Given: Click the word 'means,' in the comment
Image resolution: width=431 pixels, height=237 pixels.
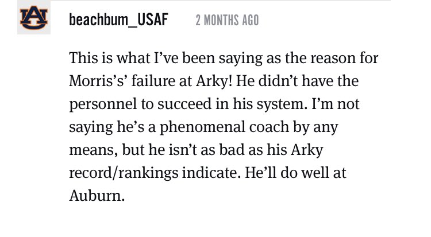Looking at the screenshot, I should pos(94,151).
